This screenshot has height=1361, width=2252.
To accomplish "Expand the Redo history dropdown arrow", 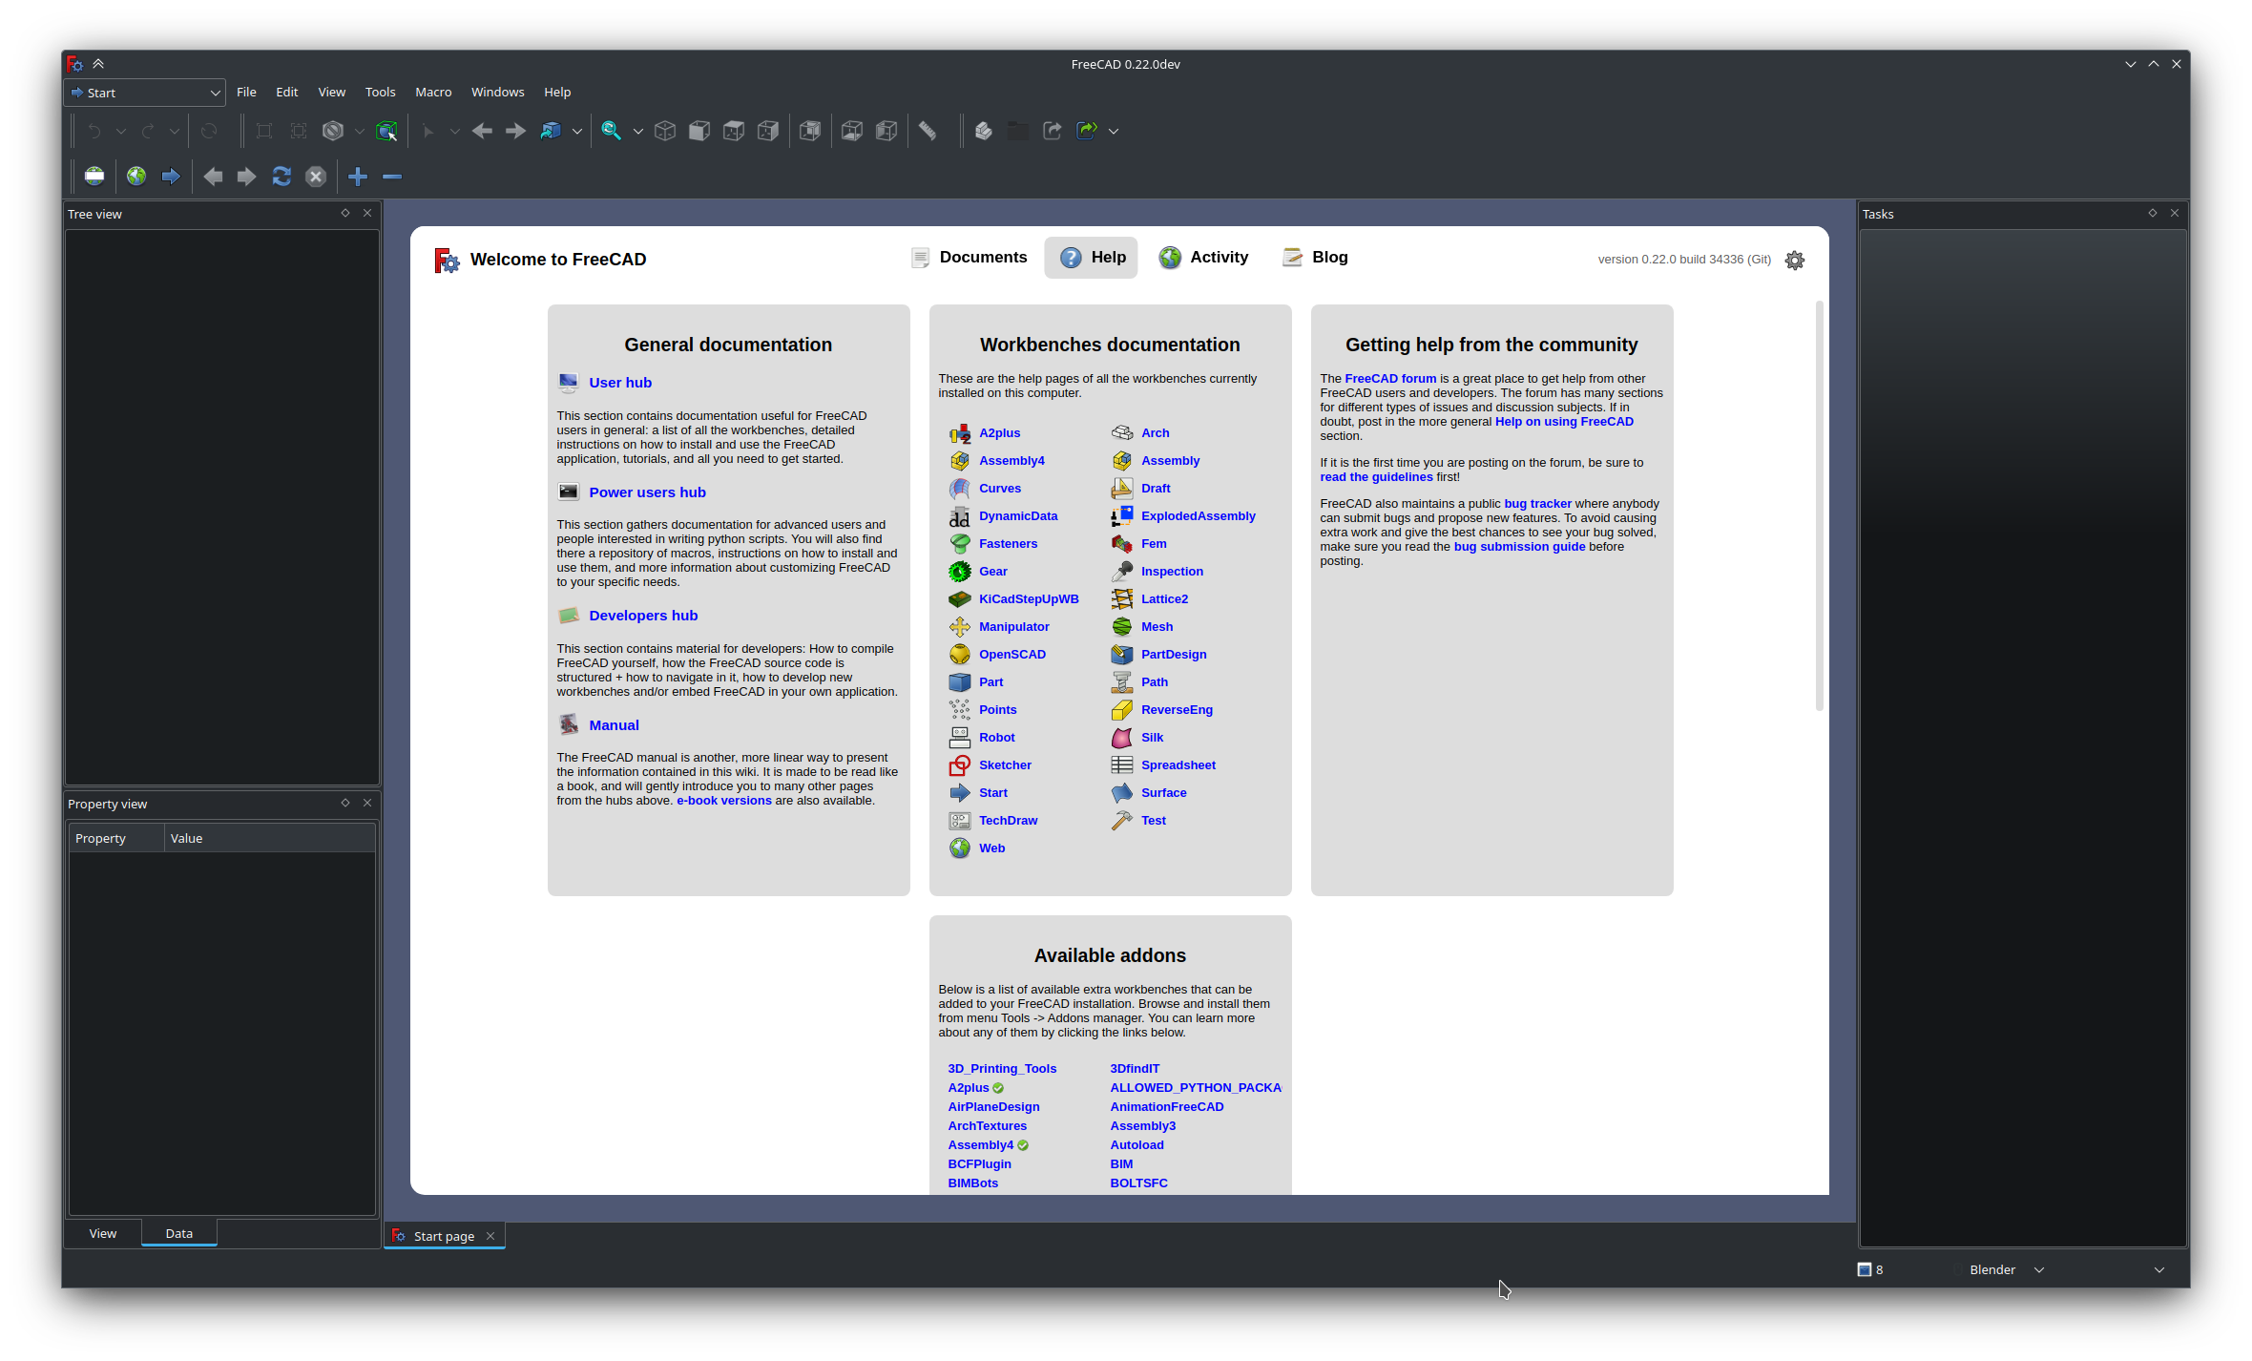I will (x=174, y=132).
